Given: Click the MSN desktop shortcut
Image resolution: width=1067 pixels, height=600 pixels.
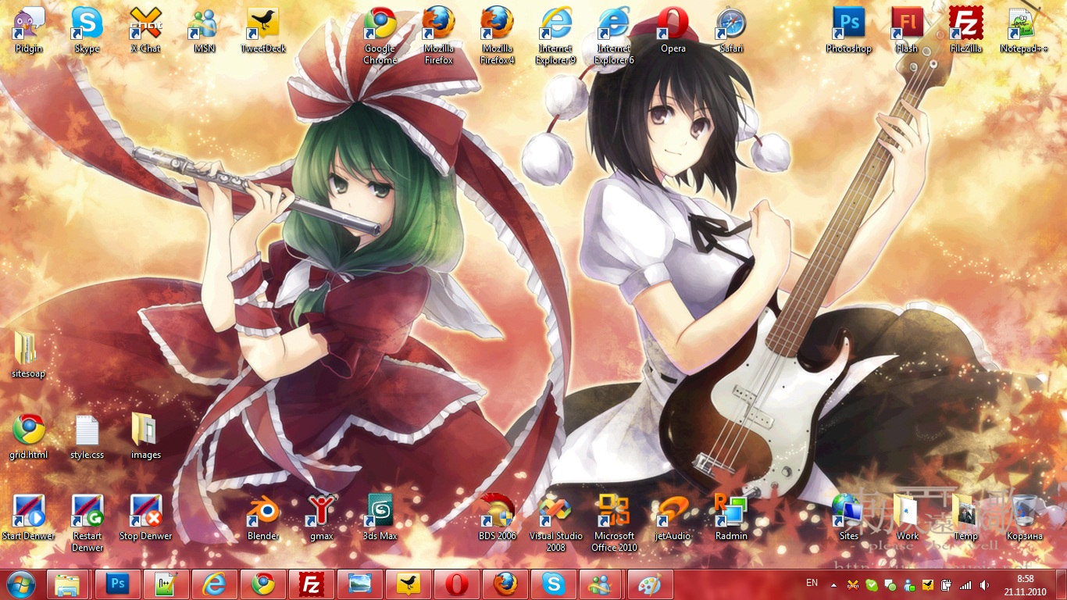Looking at the screenshot, I should point(204,30).
